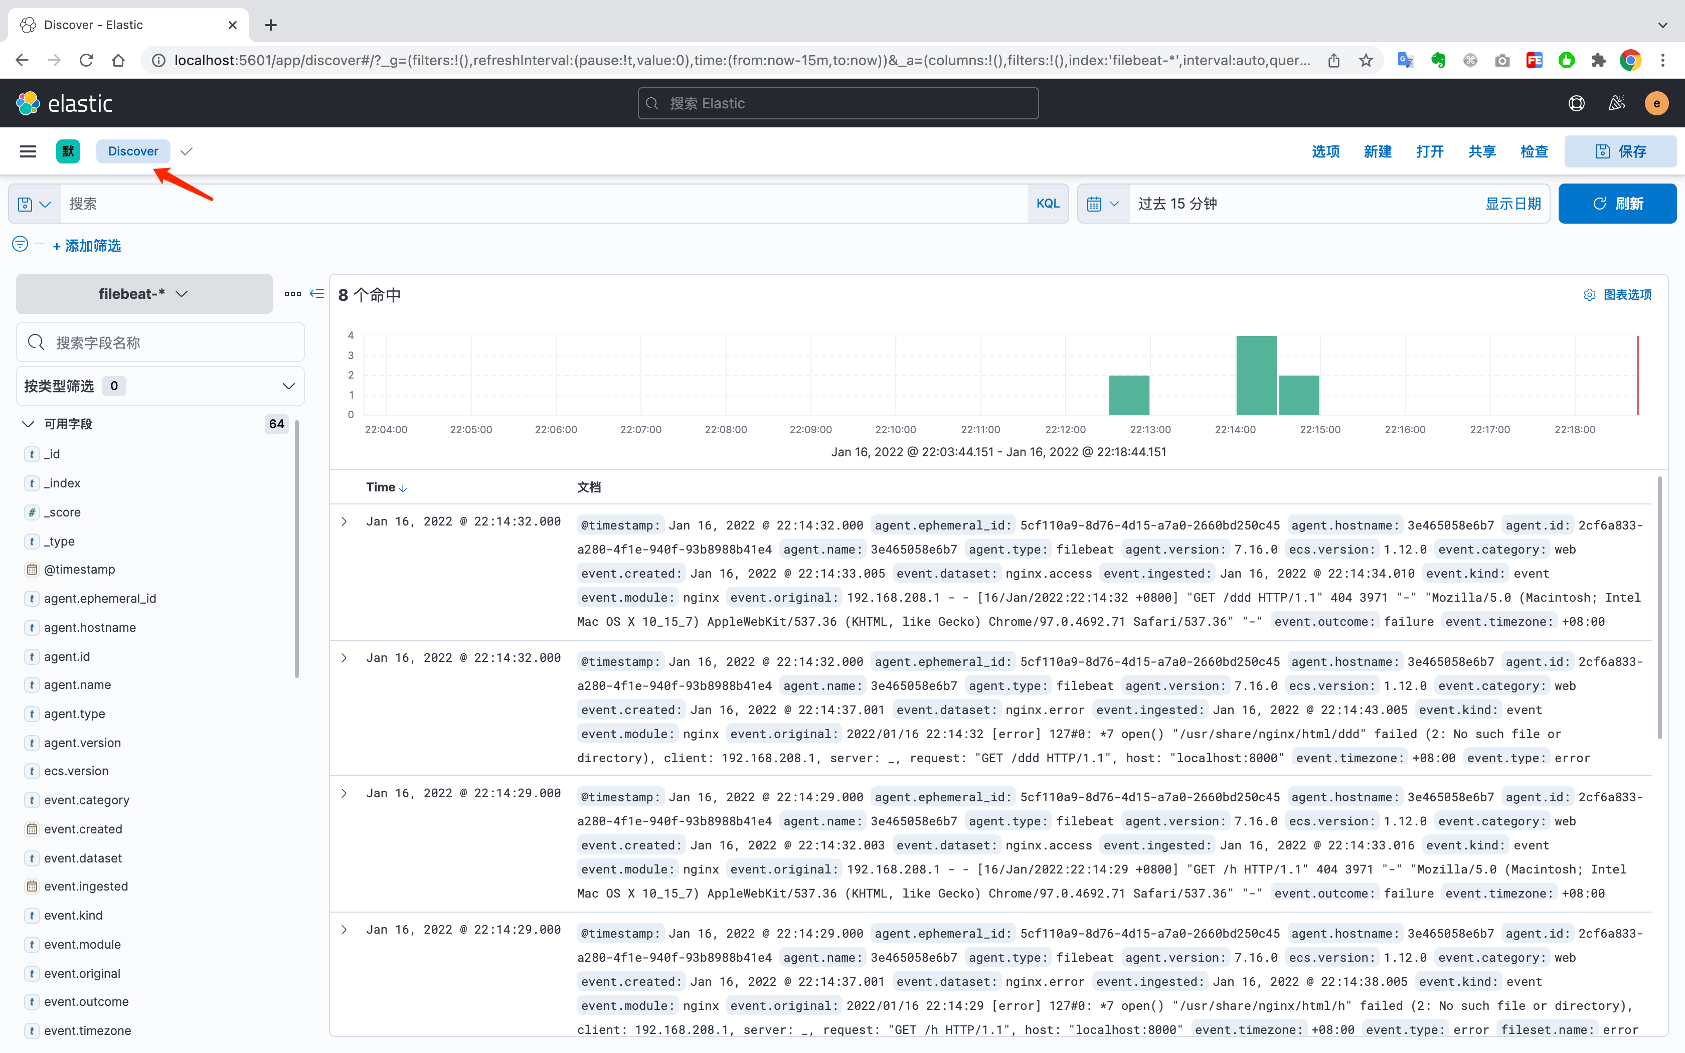Toggle KQL query language switch

click(1047, 204)
